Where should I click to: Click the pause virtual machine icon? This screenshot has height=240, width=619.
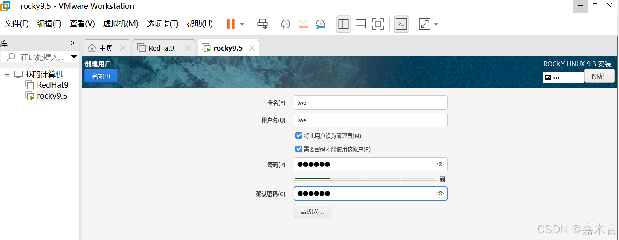point(230,24)
